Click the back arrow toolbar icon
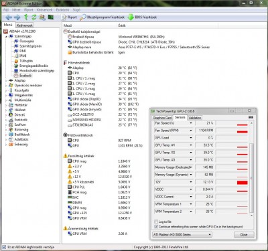The width and height of the screenshot is (268, 251). pos(9,17)
